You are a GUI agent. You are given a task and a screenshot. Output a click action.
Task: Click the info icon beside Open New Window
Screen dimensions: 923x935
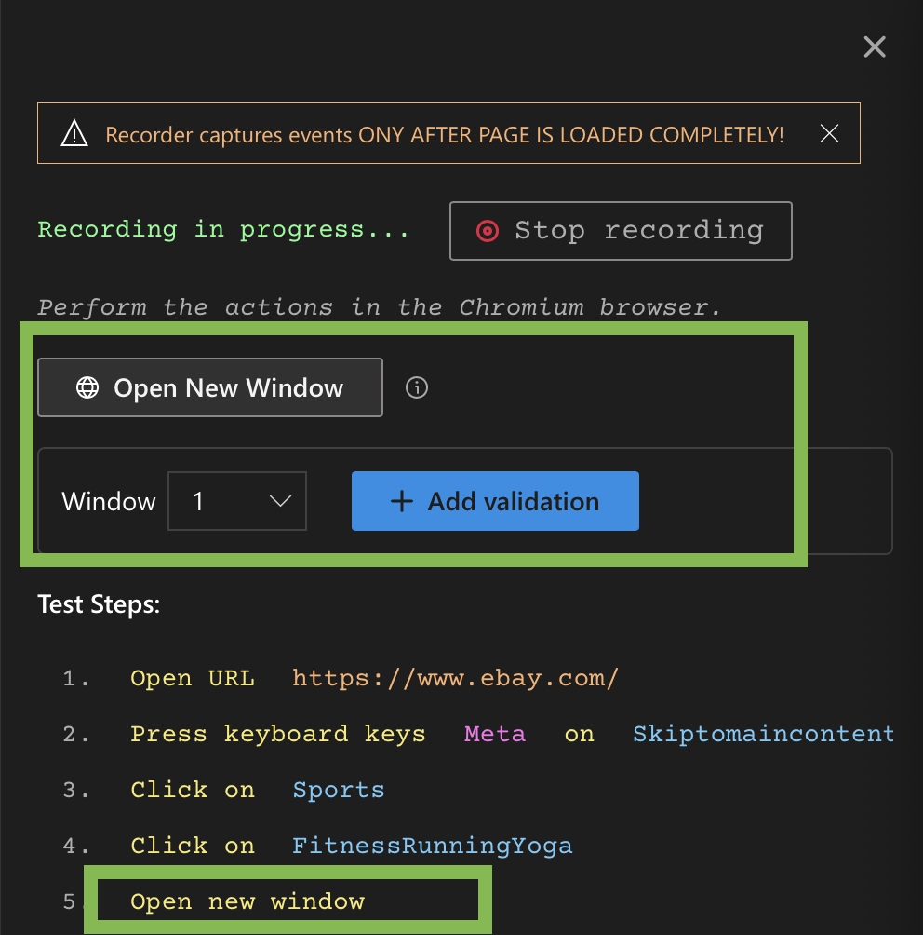[417, 387]
